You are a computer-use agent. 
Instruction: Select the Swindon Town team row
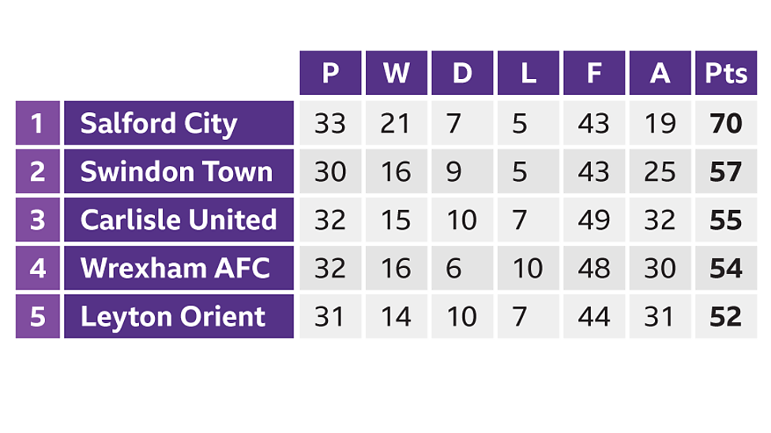[x=176, y=171]
